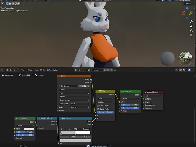Screen dimensions: 196x147
Task: Open snapping options icon in node header
Action: click(184, 70)
